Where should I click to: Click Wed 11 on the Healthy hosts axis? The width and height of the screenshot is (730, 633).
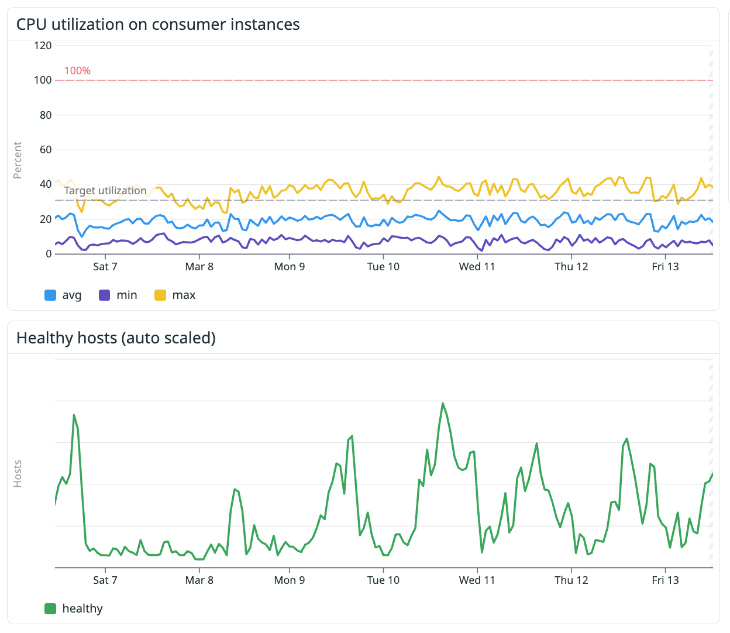[x=477, y=580]
